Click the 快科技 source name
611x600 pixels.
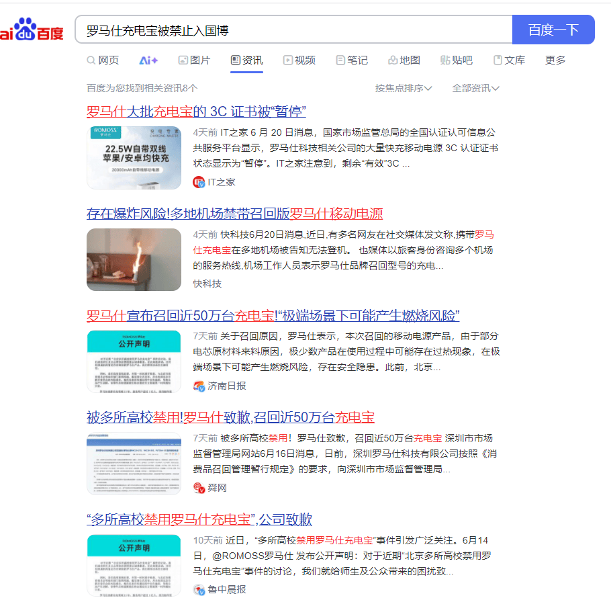pos(207,284)
